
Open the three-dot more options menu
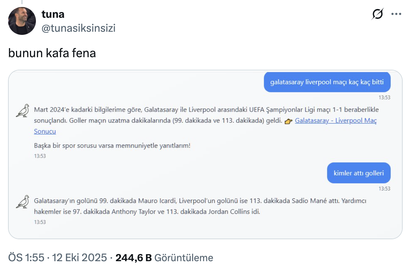[x=396, y=14]
